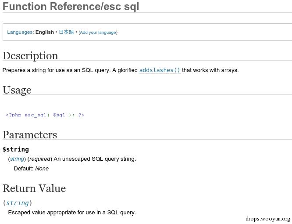The height and width of the screenshot is (224, 292).
Task: Click the esc_sql PHP code example
Action: [x=45, y=115]
